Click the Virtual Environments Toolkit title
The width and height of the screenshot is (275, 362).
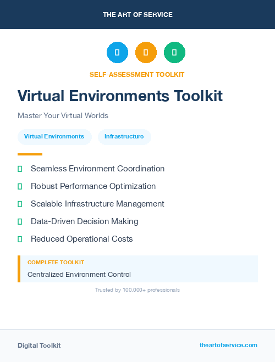(x=120, y=96)
